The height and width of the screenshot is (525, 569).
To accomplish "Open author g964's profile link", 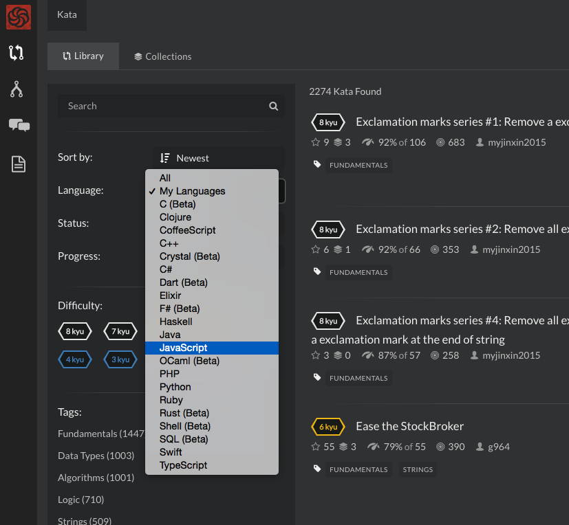I will coord(499,447).
